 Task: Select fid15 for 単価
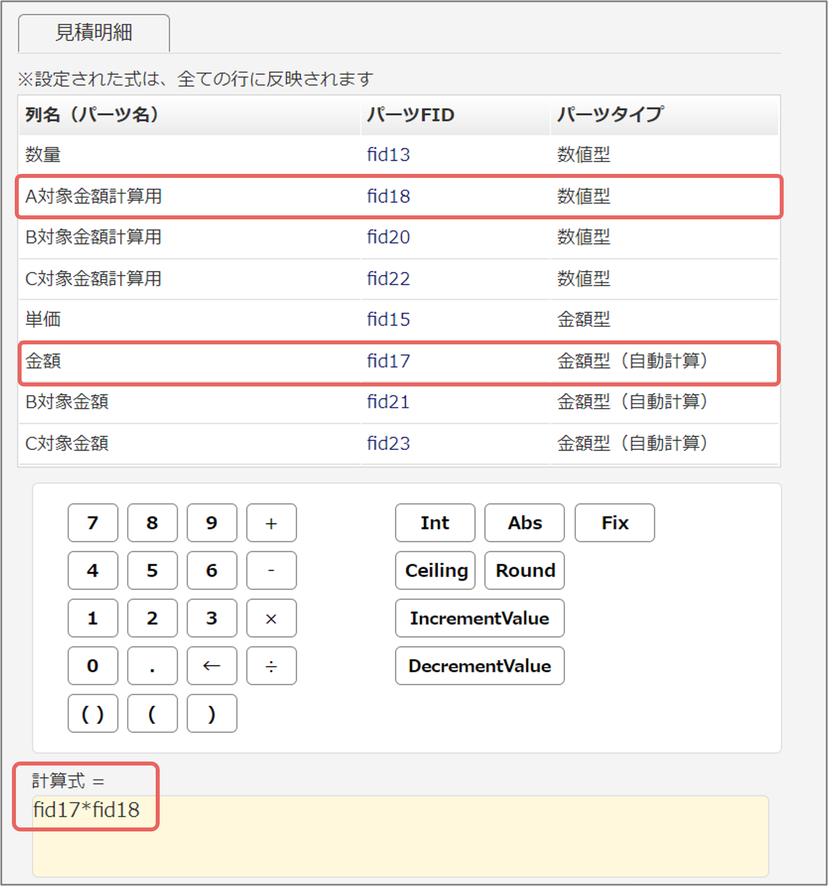pyautogui.click(x=388, y=319)
